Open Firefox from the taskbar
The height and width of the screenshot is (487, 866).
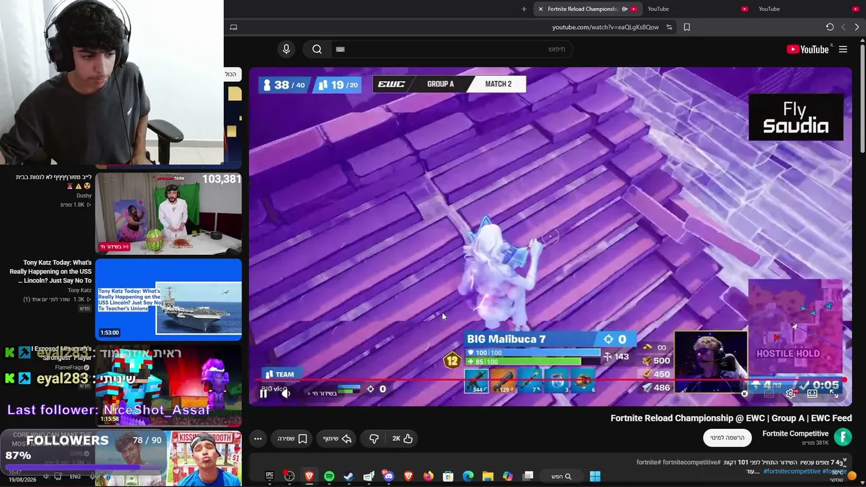click(x=428, y=476)
